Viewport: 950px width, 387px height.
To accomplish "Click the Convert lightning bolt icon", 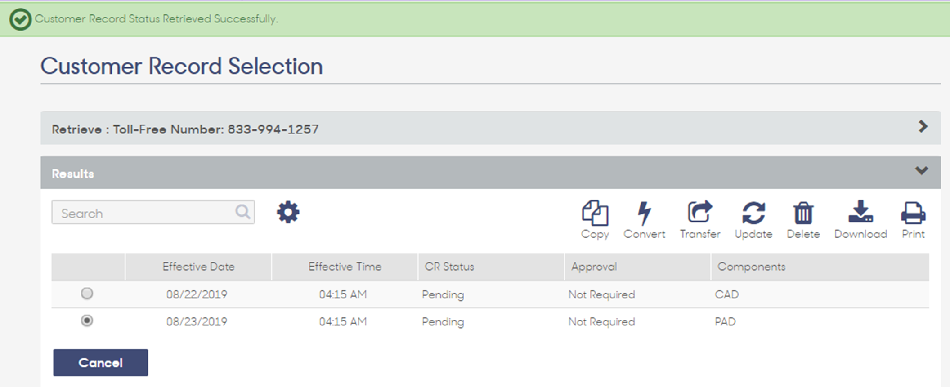I will 644,213.
